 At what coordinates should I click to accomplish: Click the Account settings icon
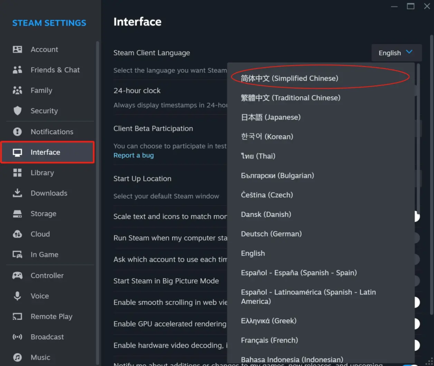[x=17, y=49]
